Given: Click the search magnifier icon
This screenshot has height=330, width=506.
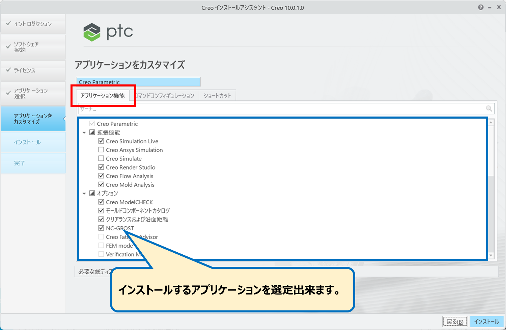Looking at the screenshot, I should click(489, 108).
